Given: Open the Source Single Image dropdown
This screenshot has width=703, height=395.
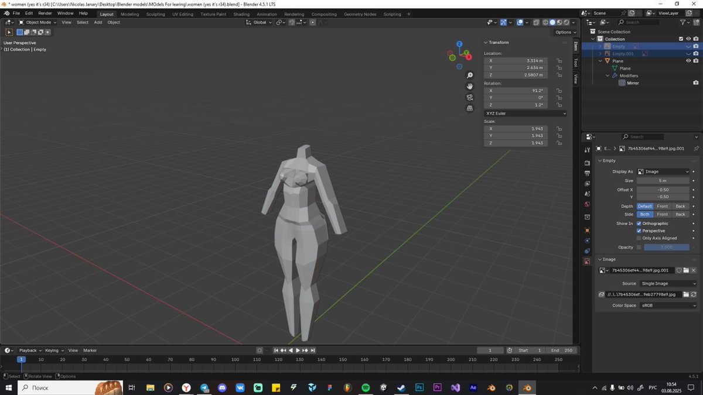Looking at the screenshot, I should [x=667, y=283].
